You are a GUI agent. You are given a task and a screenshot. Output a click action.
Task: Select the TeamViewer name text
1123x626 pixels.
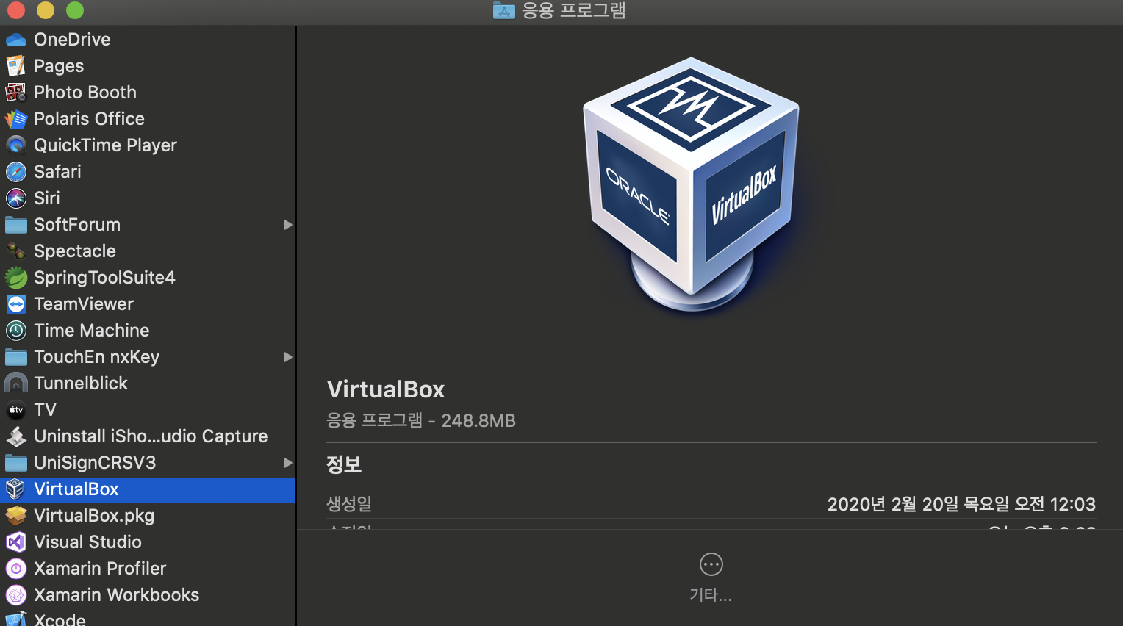click(84, 304)
